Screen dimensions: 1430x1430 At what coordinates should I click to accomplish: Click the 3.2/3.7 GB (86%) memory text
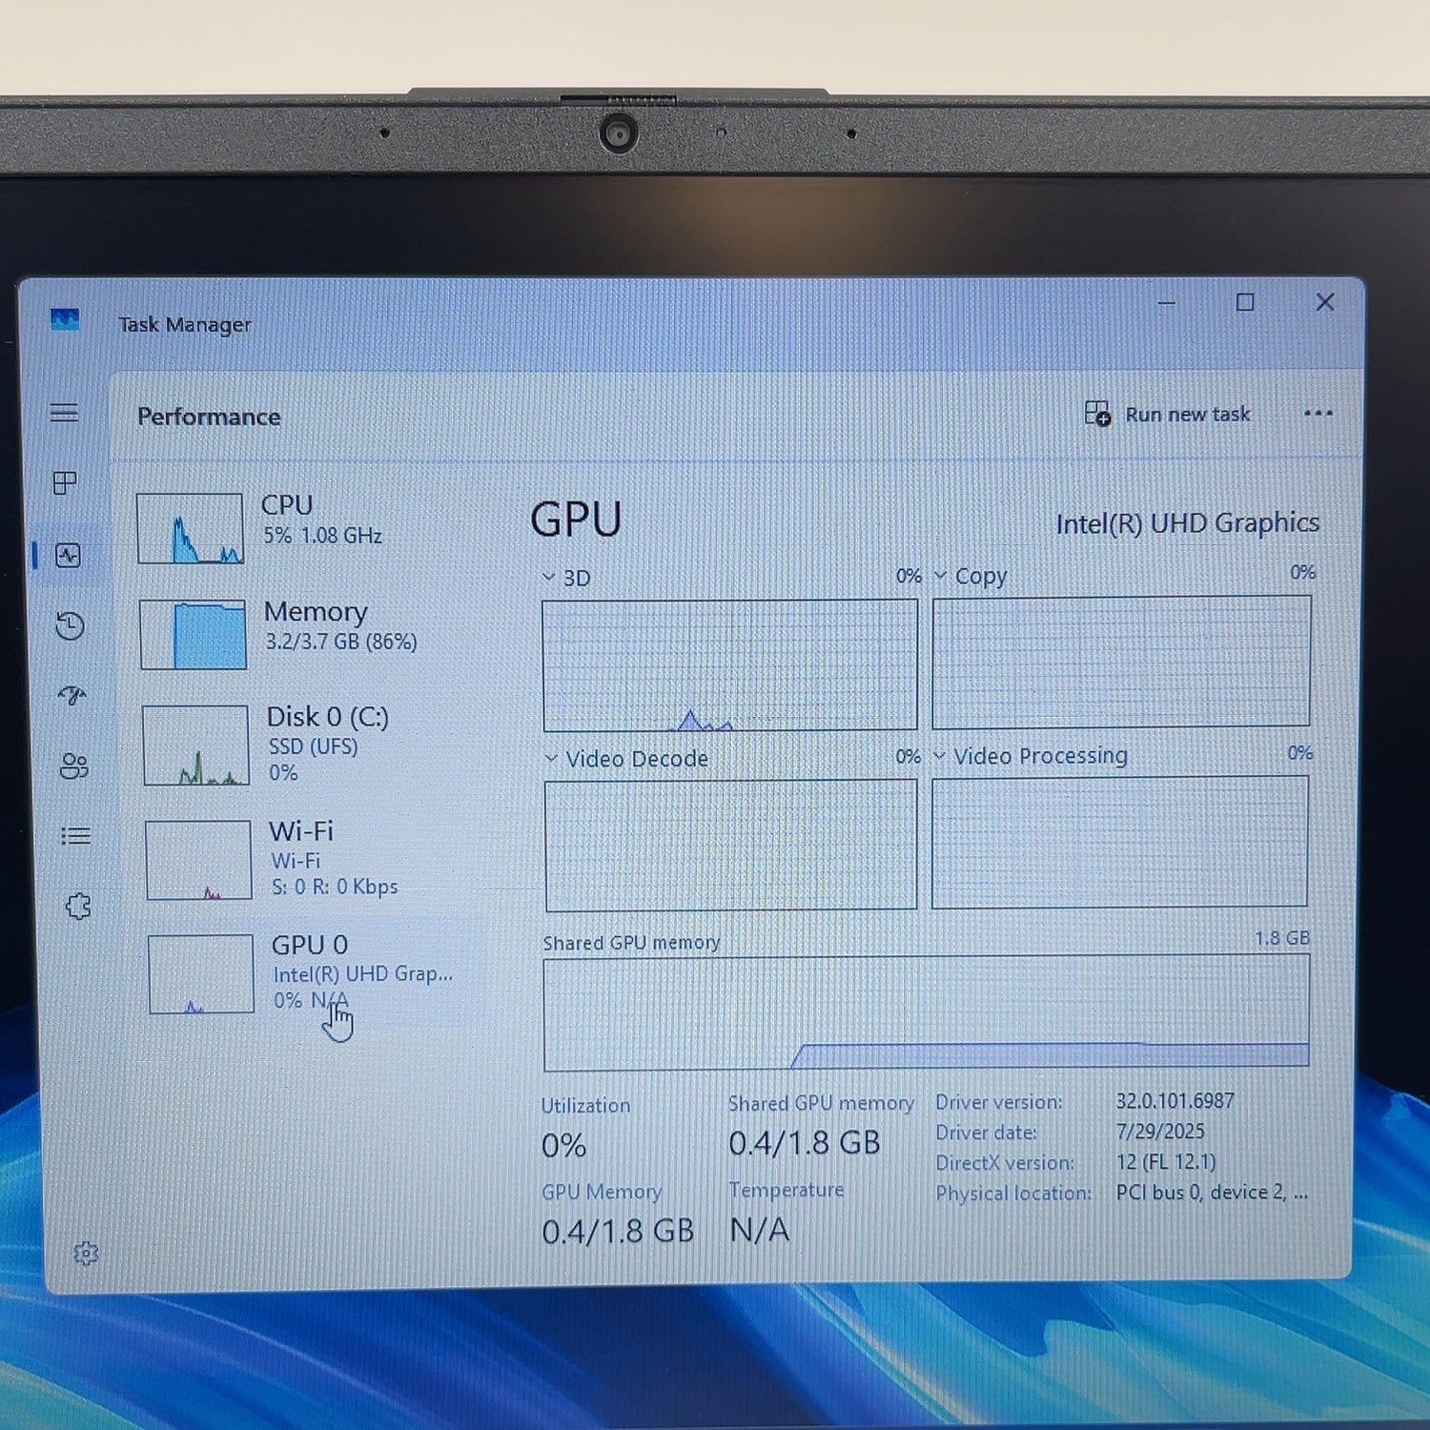click(x=341, y=642)
